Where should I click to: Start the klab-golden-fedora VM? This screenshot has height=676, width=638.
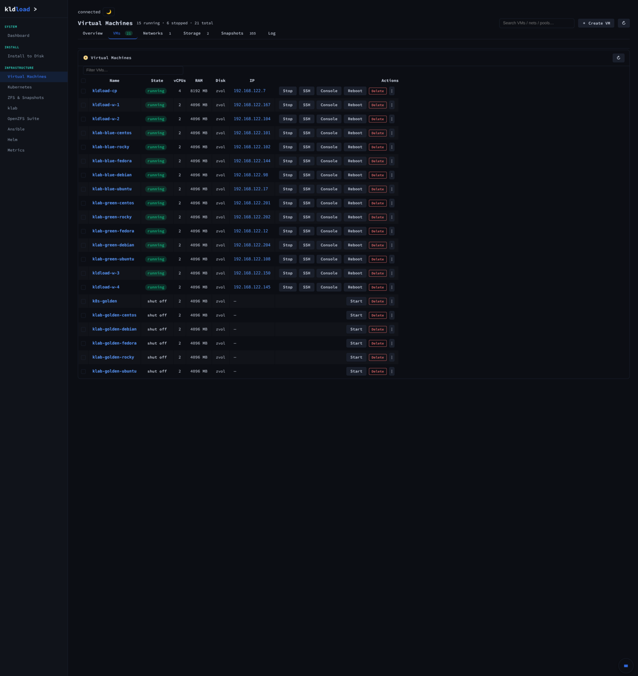click(x=356, y=343)
